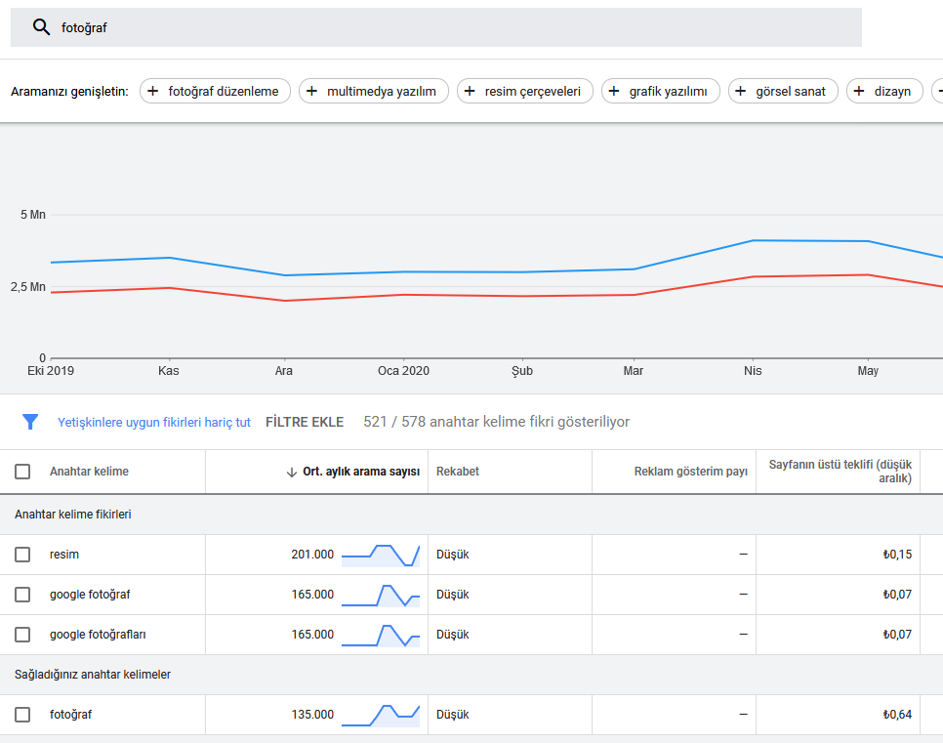943x743 pixels.
Task: Click the keyword search field containing fotoğraf
Action: click(436, 27)
